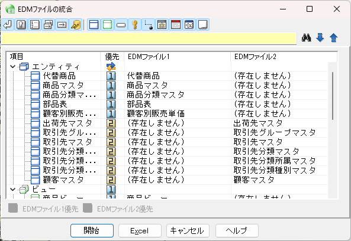Image resolution: width=351 pixels, height=241 pixels.
Task: Click the 項目 column header
Action: click(53, 57)
